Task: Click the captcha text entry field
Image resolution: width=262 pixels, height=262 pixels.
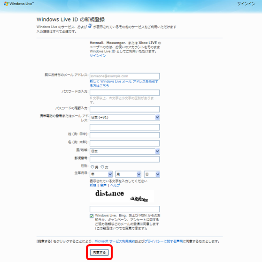Action: (124, 209)
